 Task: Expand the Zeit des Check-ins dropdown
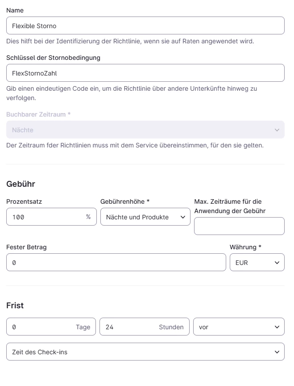pos(145,352)
